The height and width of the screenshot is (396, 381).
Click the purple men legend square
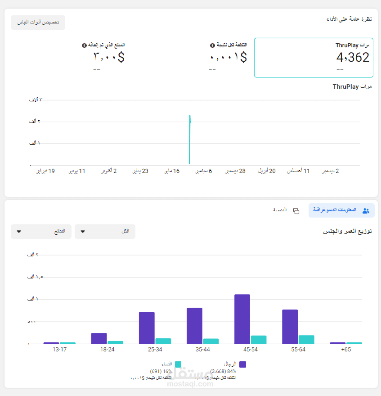click(x=243, y=364)
